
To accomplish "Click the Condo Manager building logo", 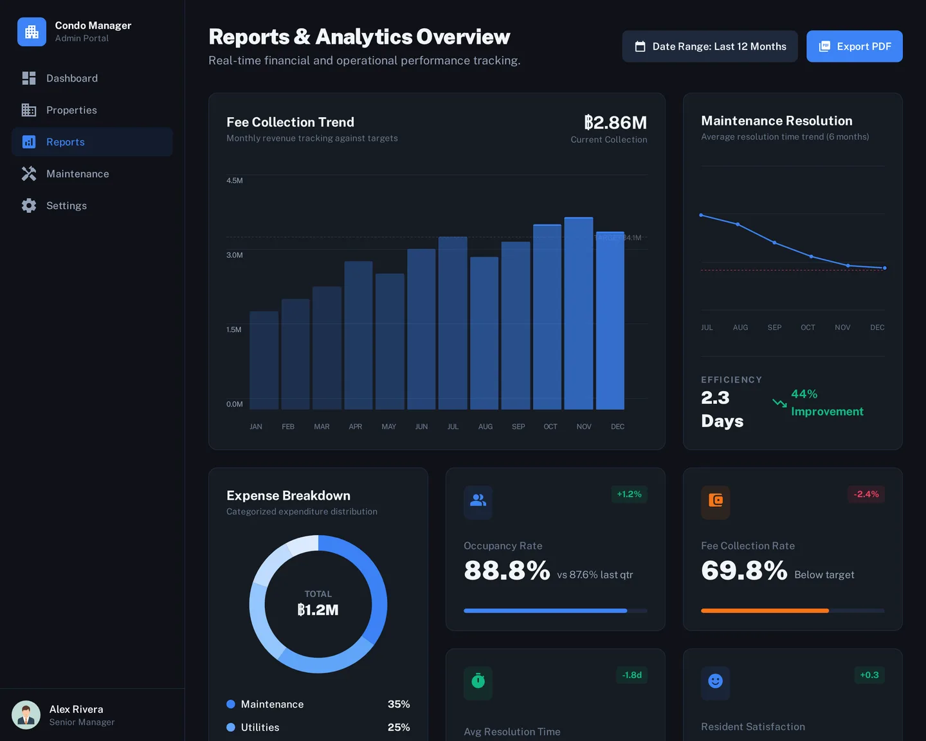I will 32,31.
